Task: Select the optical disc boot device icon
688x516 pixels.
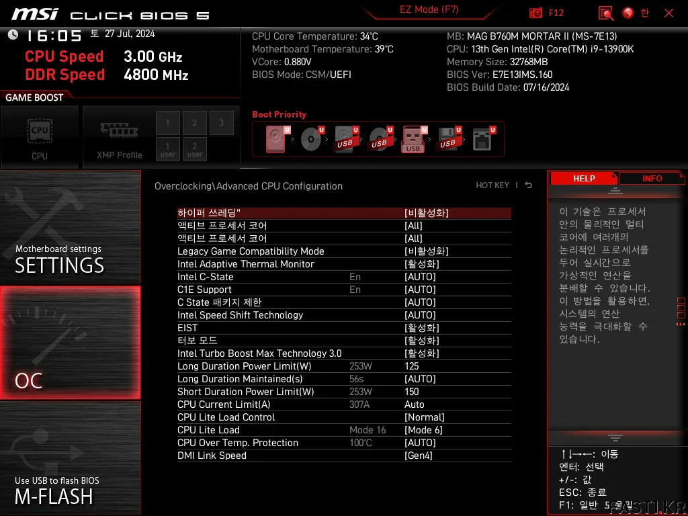Action: pyautogui.click(x=312, y=139)
